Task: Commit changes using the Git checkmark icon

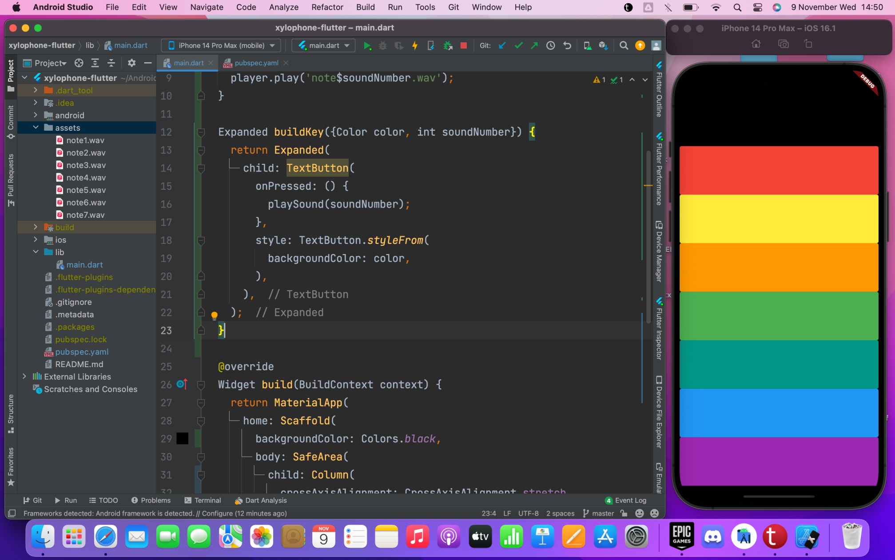Action: point(518,45)
